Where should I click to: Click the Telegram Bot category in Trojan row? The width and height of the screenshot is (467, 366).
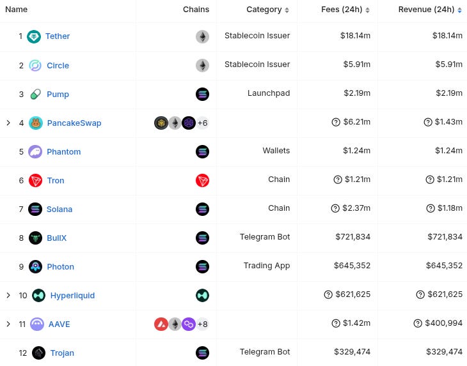click(x=265, y=352)
